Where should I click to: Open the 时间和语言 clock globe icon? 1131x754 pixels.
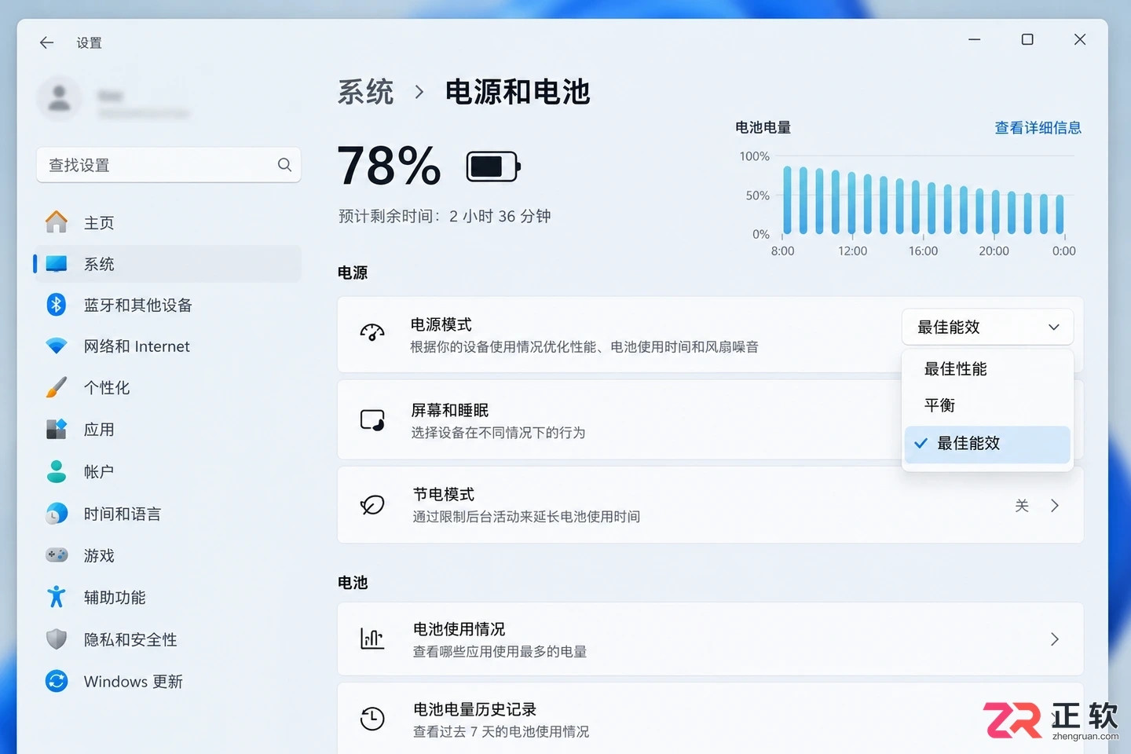click(x=57, y=514)
